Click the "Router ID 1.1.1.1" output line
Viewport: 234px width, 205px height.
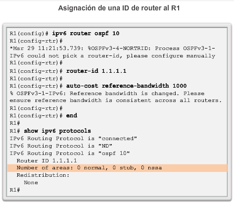coord(47,161)
